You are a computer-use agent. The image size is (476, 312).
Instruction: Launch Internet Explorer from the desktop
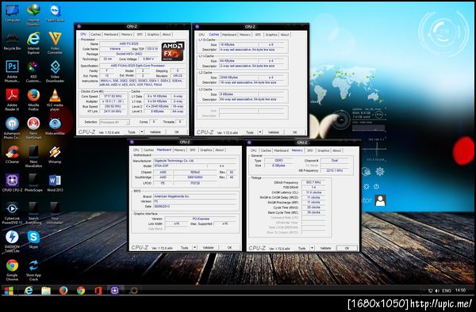tap(33, 43)
